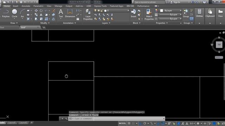The width and height of the screenshot is (225, 126).
Task: Expand the Annotation panel
Action: click(x=70, y=23)
